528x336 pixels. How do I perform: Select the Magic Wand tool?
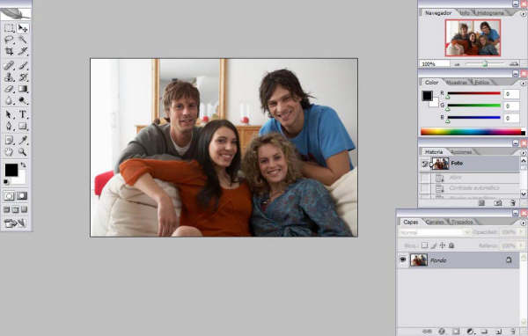pos(23,40)
